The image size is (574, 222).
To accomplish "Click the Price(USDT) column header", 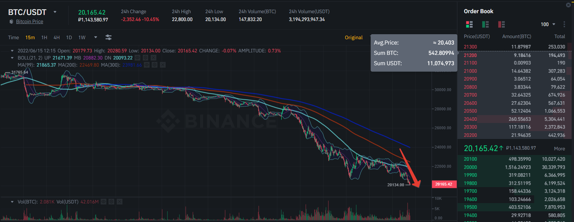I will tap(476, 36).
